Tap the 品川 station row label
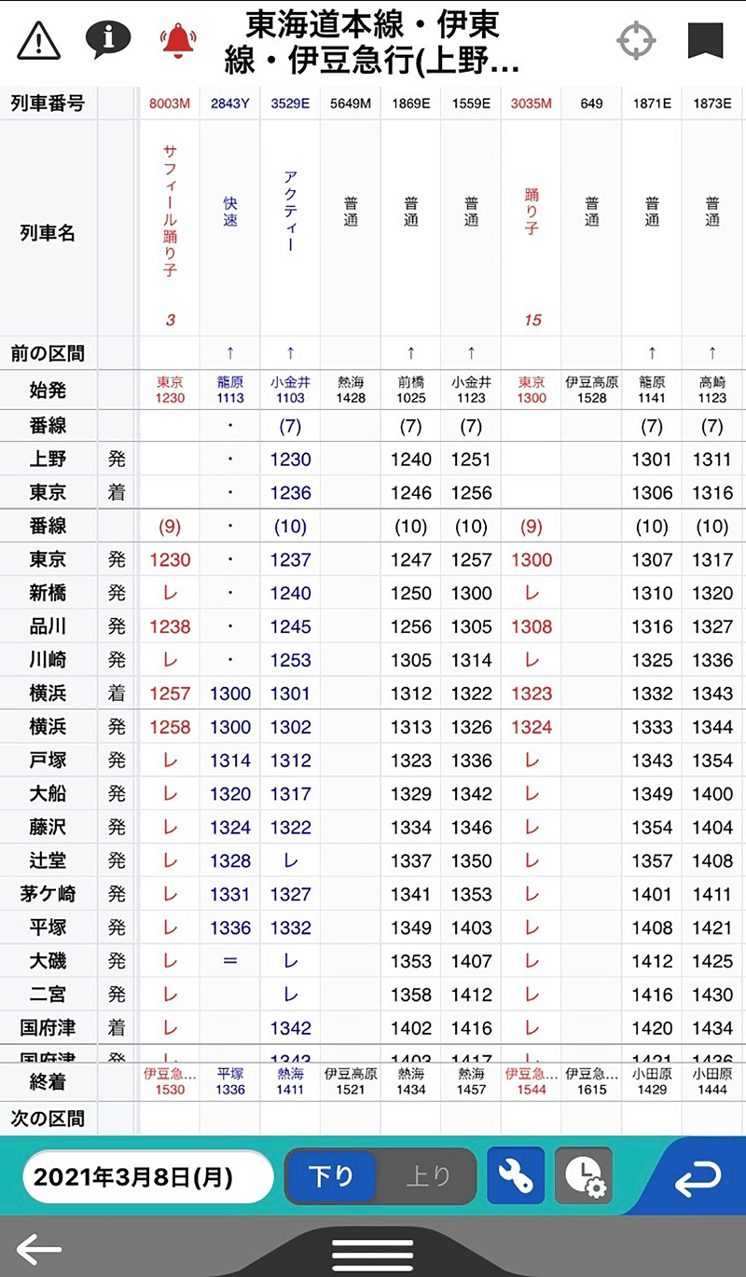Image resolution: width=746 pixels, height=1277 pixels. 48,626
